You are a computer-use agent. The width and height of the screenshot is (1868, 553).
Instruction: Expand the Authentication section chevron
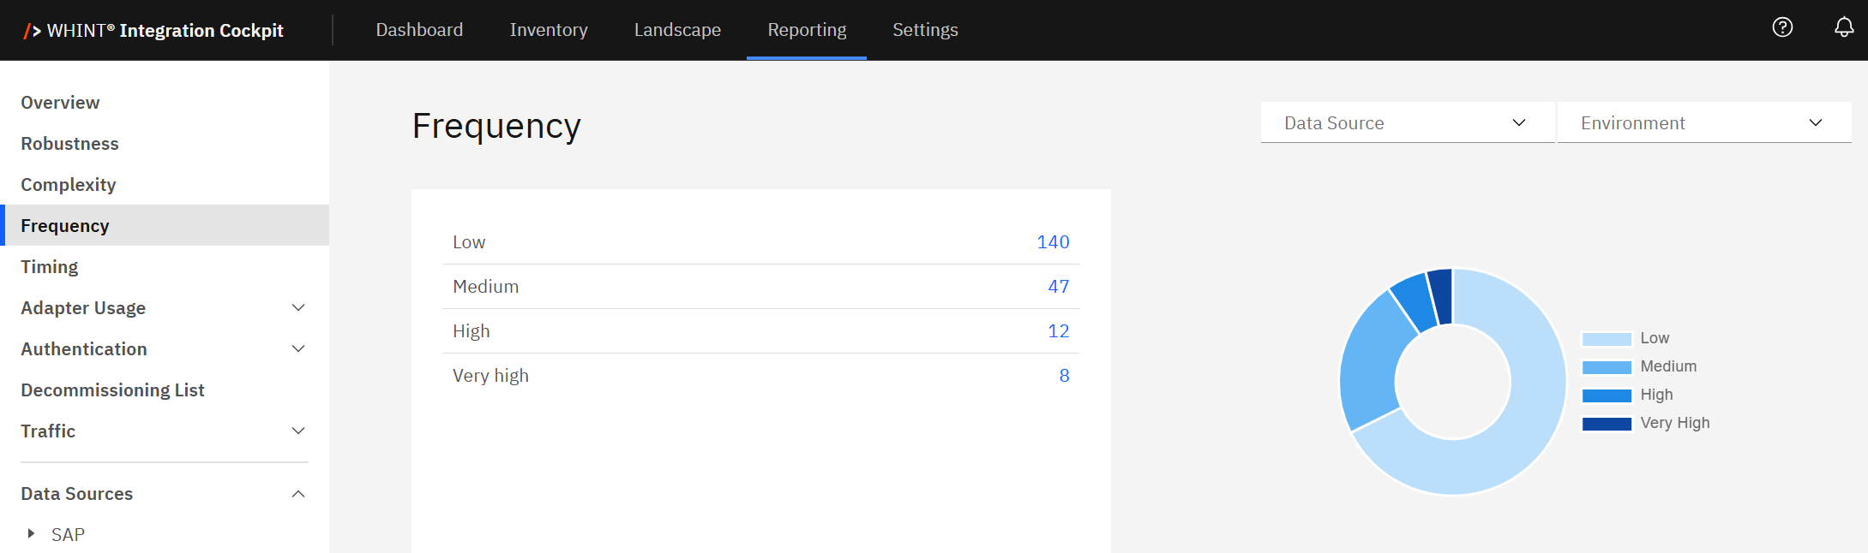[x=297, y=349]
